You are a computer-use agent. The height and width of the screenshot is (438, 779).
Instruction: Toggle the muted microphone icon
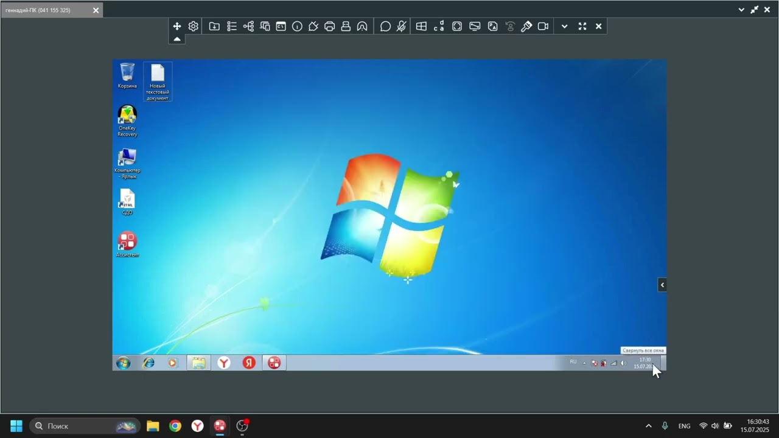[x=401, y=26]
